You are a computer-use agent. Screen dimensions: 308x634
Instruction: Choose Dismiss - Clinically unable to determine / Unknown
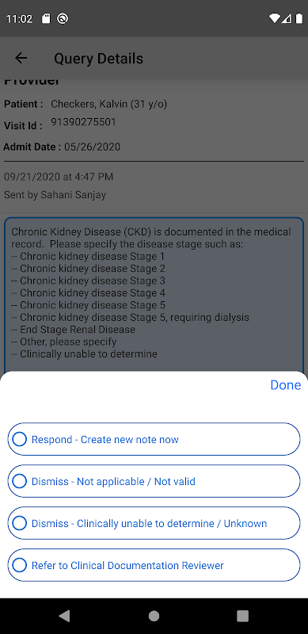coord(154,523)
